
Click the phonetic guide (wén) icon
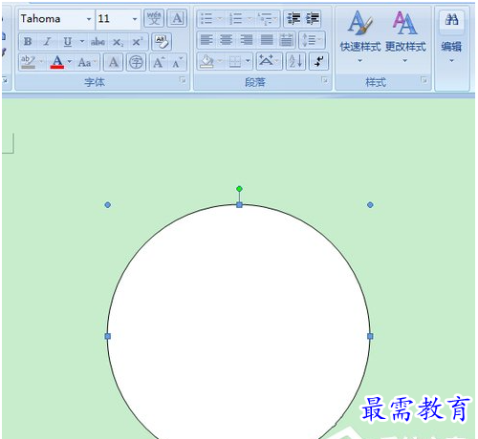(154, 18)
